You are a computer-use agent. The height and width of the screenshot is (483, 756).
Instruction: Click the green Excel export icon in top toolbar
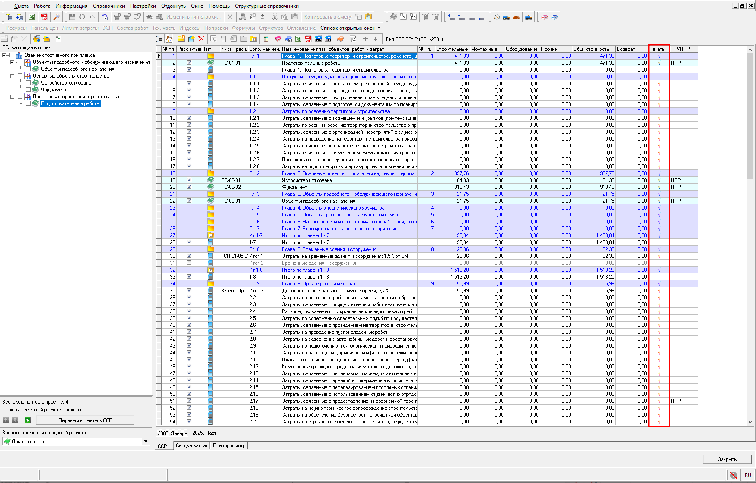click(x=32, y=17)
